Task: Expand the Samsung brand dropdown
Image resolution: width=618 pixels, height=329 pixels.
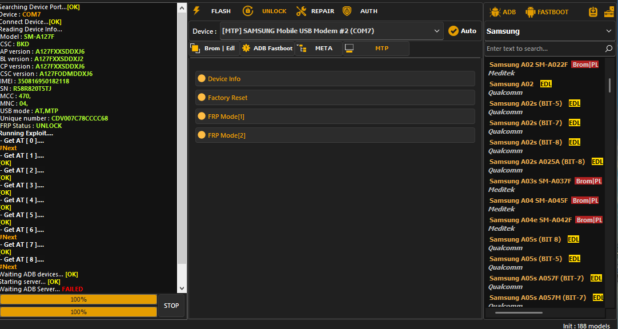Action: 549,31
